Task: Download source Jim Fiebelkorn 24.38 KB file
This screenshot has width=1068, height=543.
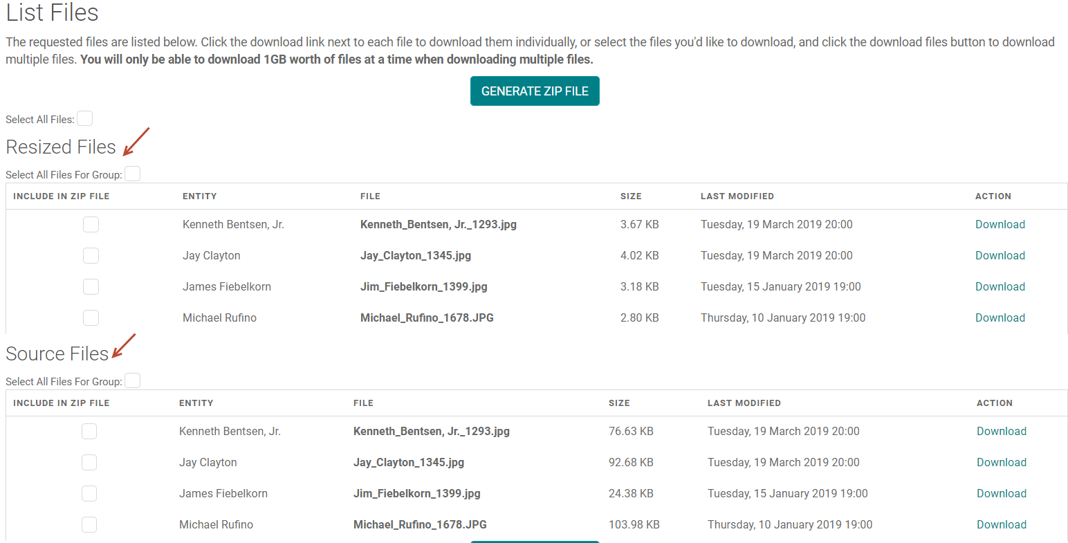Action: pos(1001,493)
